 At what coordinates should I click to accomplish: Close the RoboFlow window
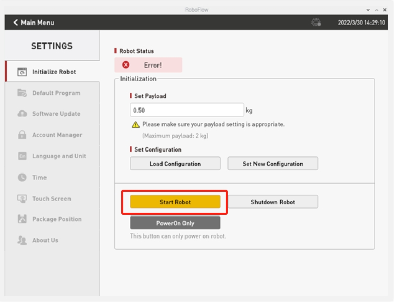coord(385,10)
